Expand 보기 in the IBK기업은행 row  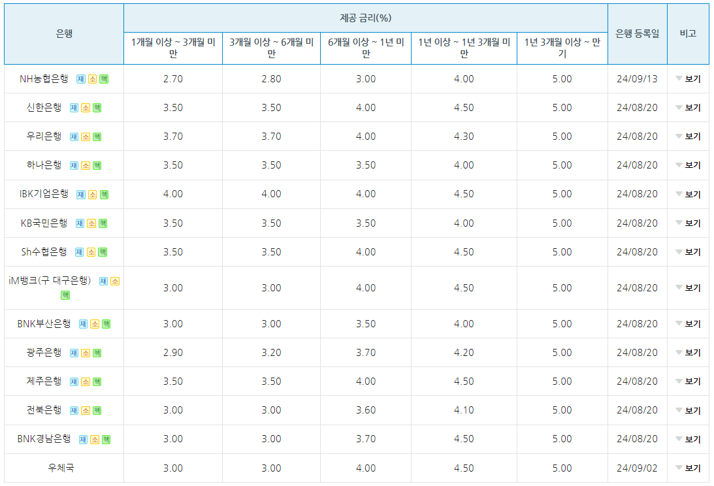coord(688,194)
